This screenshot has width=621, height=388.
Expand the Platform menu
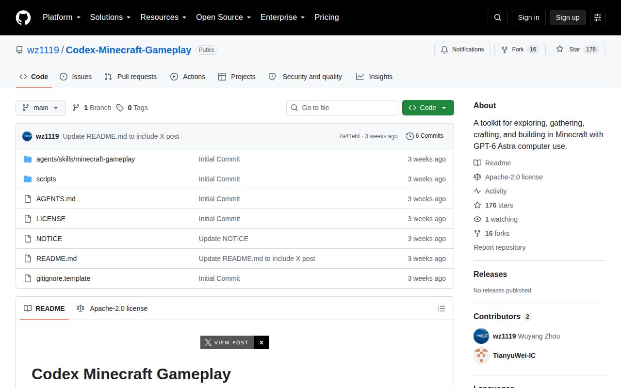tap(61, 17)
